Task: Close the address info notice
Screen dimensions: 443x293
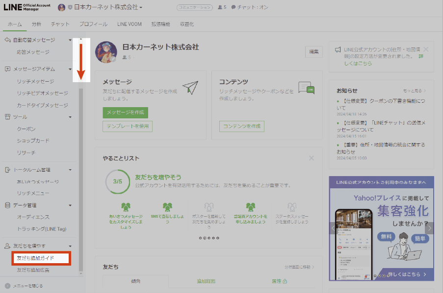Action: pyautogui.click(x=426, y=49)
